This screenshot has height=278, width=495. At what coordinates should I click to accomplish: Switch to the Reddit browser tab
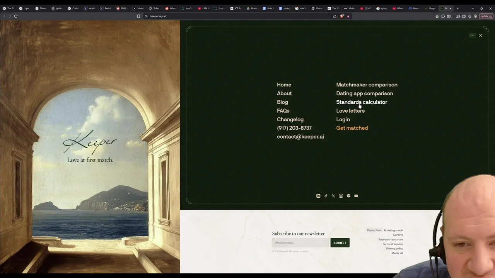pyautogui.click(x=106, y=8)
